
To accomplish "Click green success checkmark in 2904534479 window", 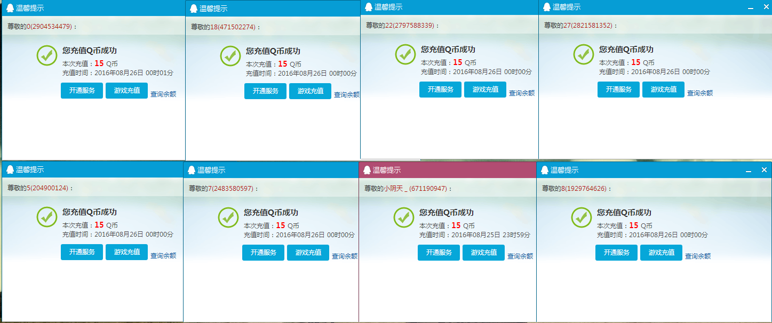I will point(47,55).
